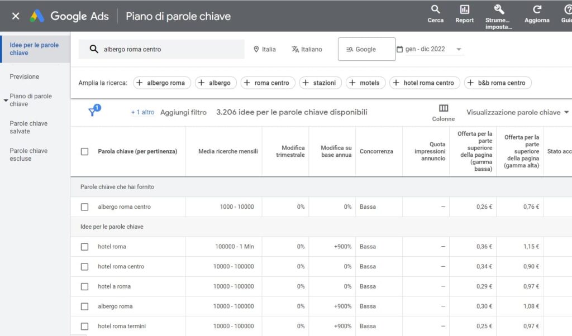This screenshot has width=572, height=336.
Task: Sort by Media ricerche mensili column header
Action: click(228, 151)
